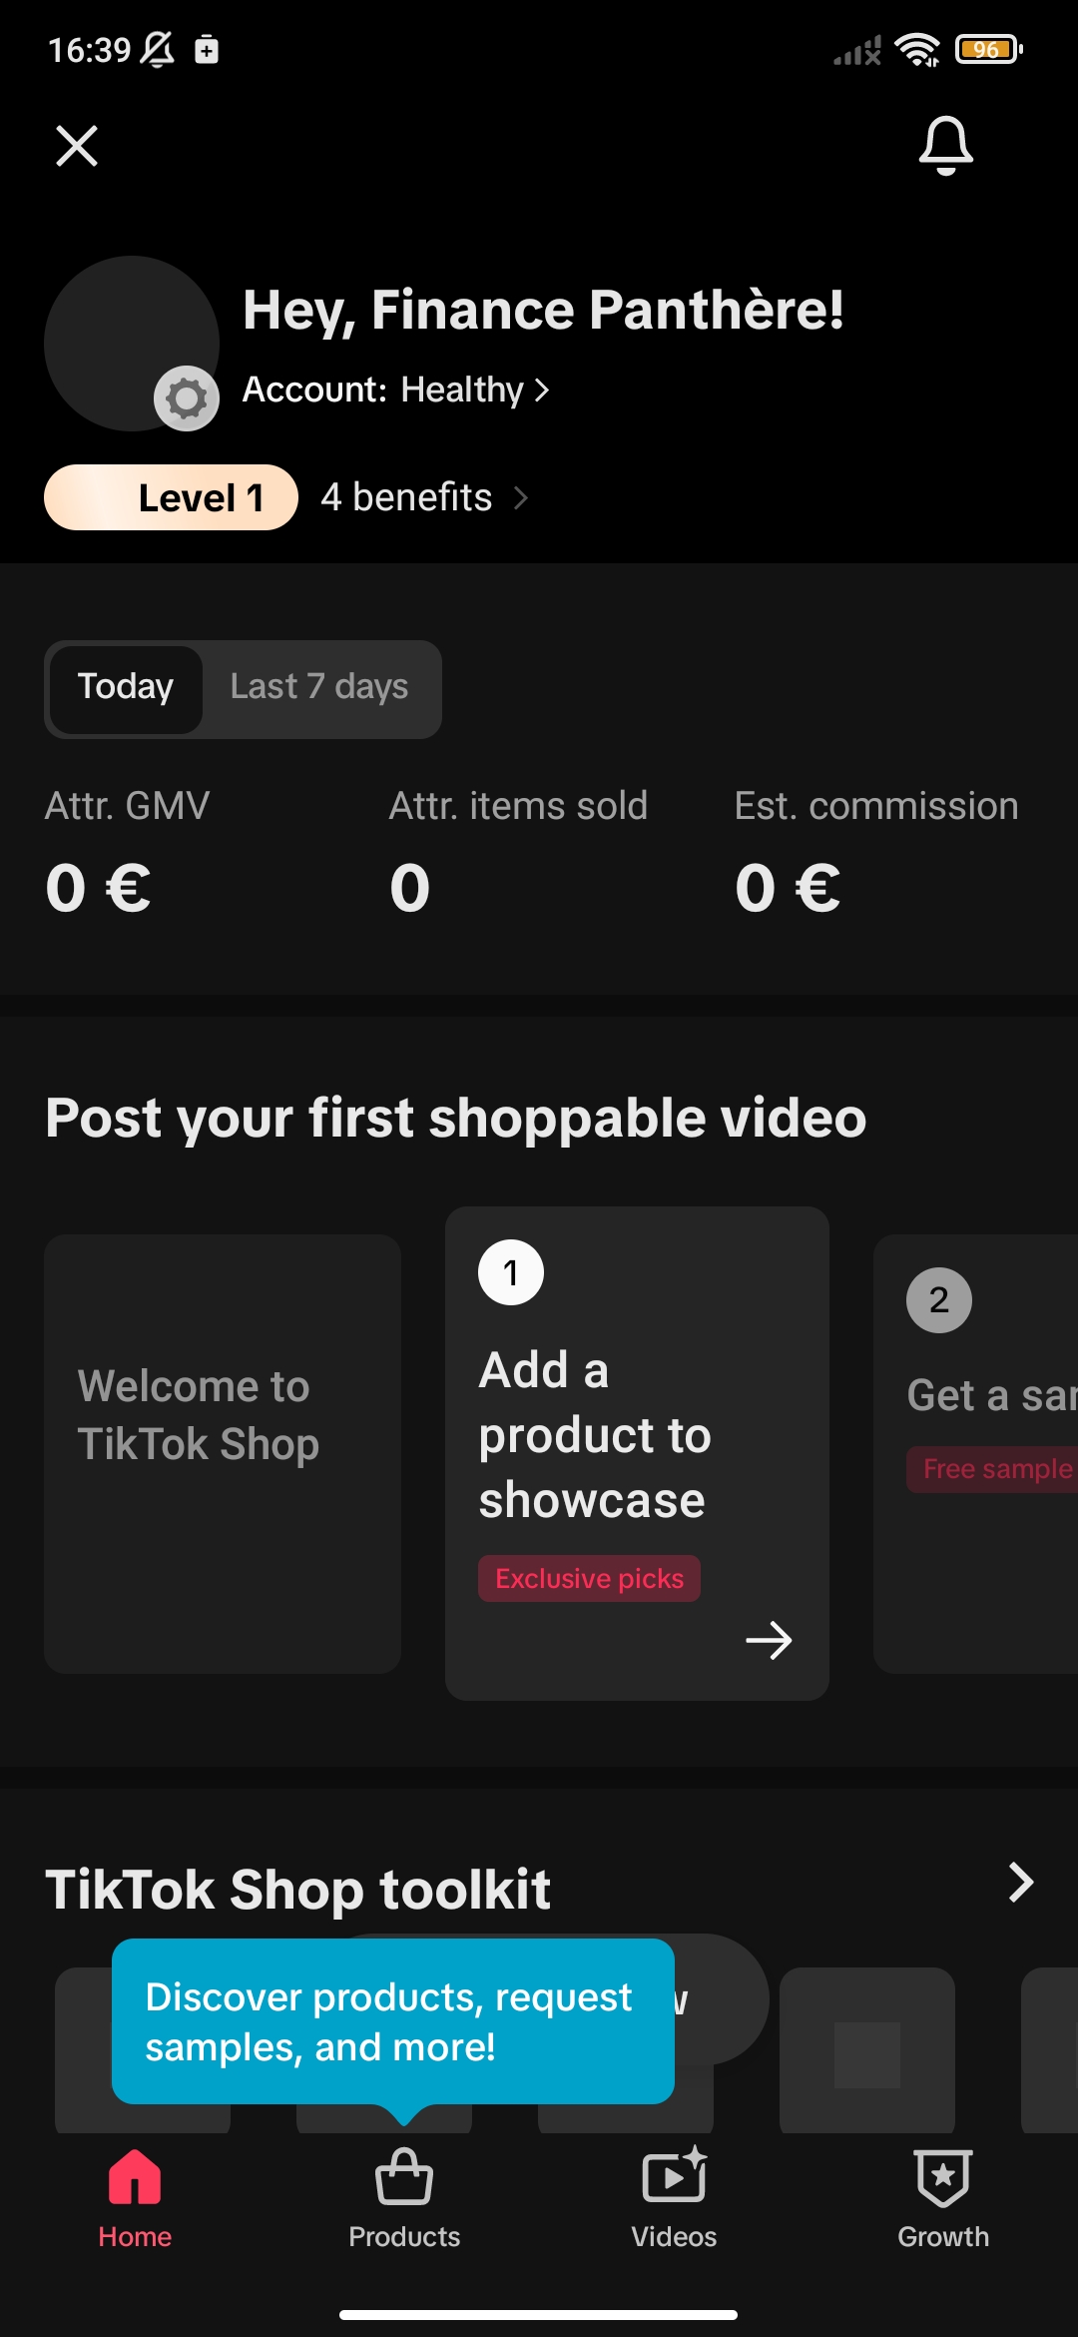Expand TikTok Shop toolkit section
Screen dimensions: 1078x2337
pyautogui.click(x=1020, y=1884)
